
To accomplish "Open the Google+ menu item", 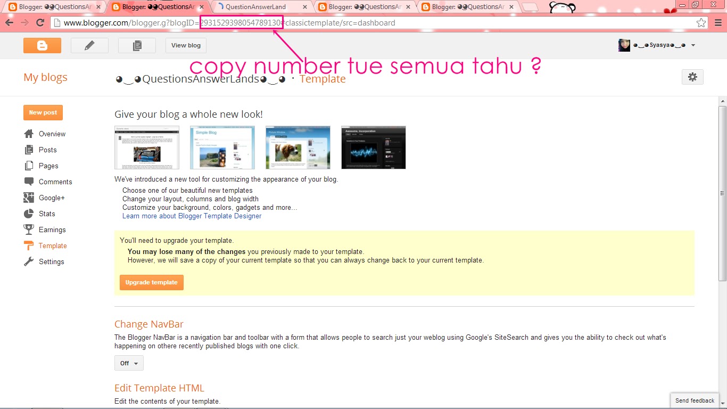I will point(52,198).
